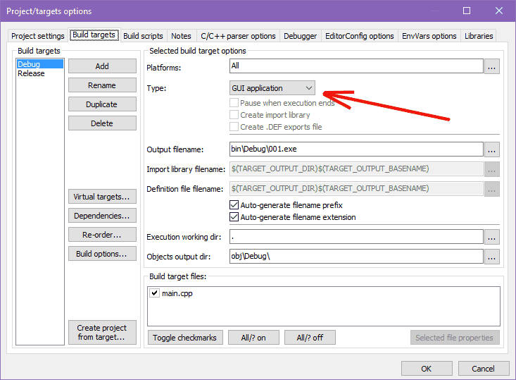Screen dimensions: 516x380
Task: Click Virtual targets button
Action: tap(102, 197)
